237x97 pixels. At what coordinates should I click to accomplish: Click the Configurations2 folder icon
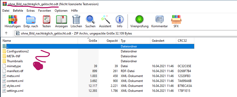[4, 51]
